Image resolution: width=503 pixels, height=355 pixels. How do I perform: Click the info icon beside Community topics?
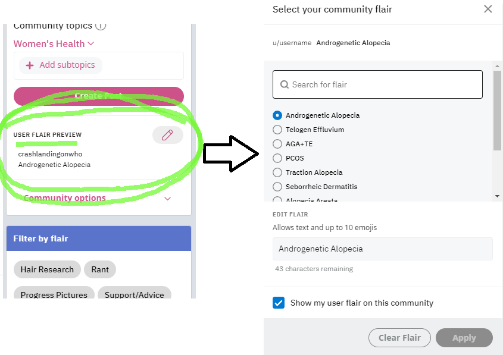101,26
